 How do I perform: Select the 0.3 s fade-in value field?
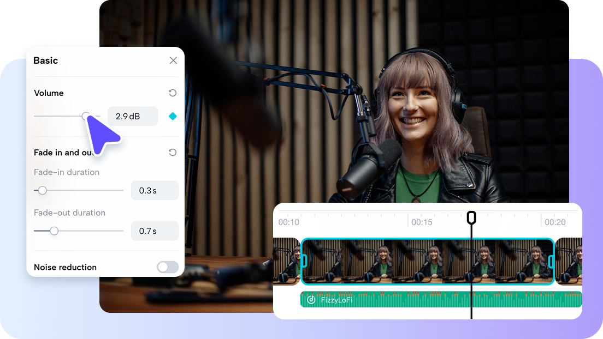pyautogui.click(x=155, y=190)
